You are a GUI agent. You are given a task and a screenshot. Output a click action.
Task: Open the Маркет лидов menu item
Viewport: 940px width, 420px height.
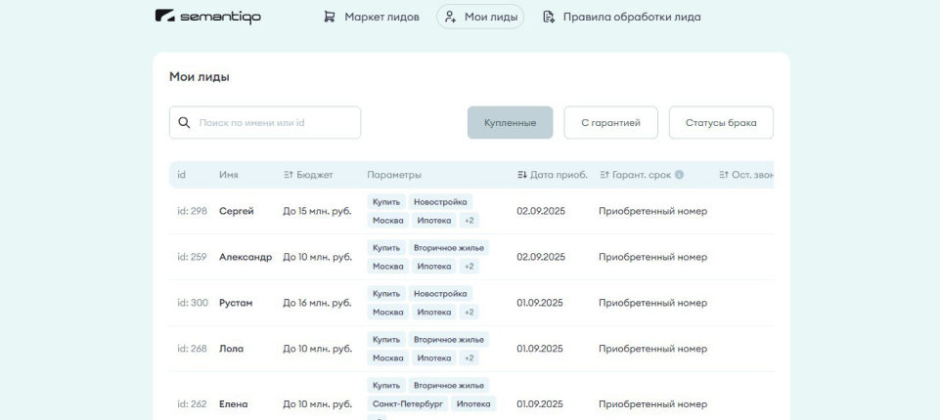(x=371, y=17)
